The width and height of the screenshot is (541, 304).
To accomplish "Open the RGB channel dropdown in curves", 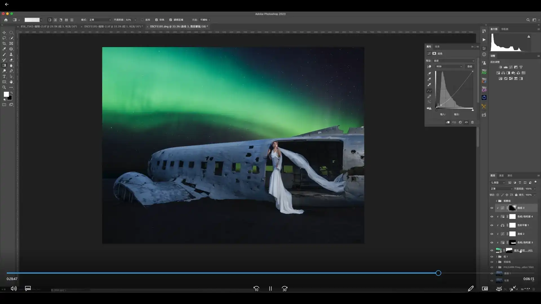I will (x=449, y=67).
